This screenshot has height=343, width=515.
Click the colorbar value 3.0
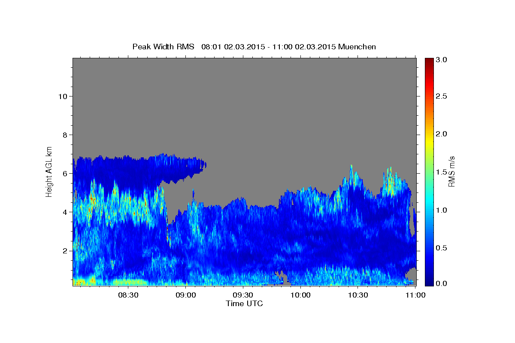coord(442,60)
